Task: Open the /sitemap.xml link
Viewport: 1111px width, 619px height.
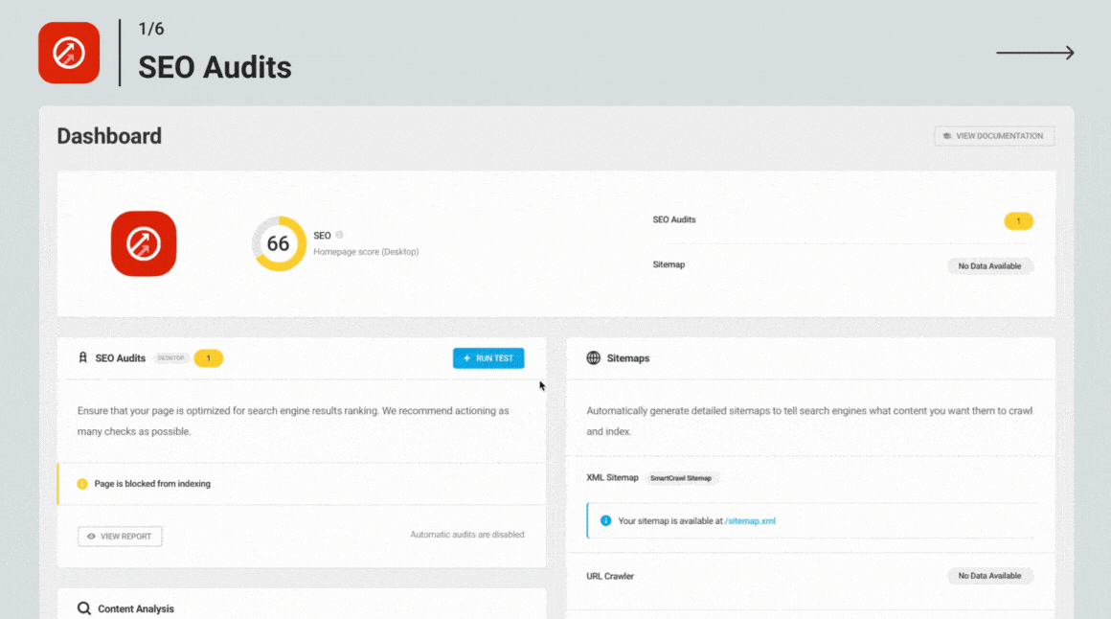Action: point(750,520)
